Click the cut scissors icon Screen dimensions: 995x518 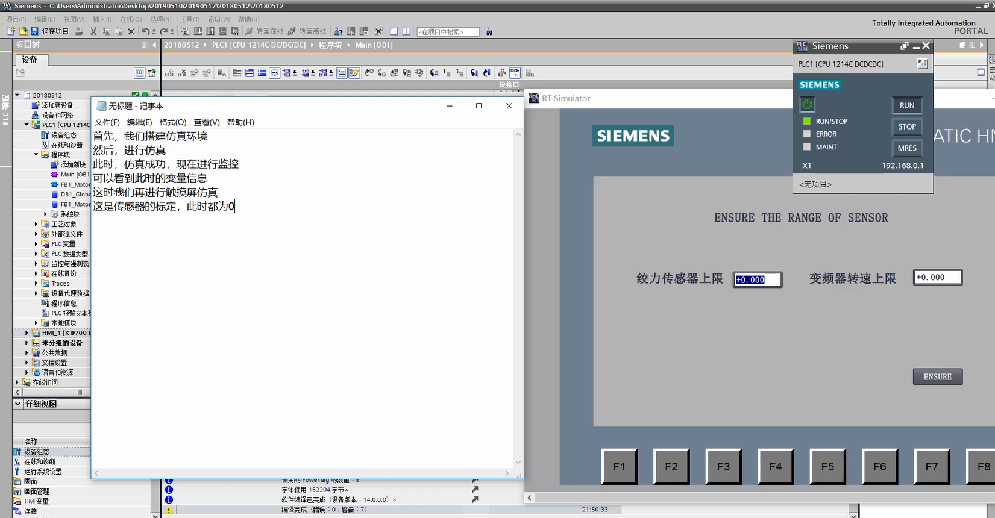point(93,31)
